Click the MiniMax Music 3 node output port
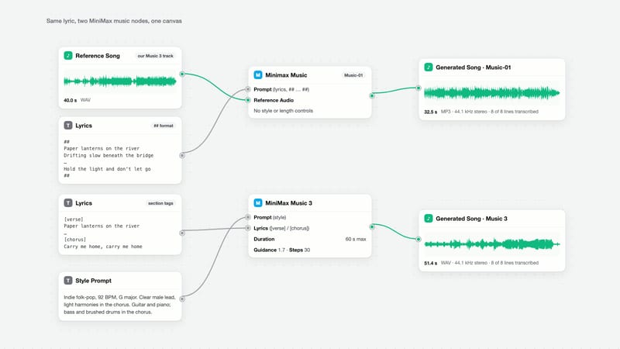The image size is (620, 349). [x=372, y=226]
